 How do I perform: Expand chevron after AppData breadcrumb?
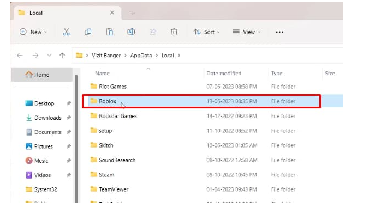point(157,56)
